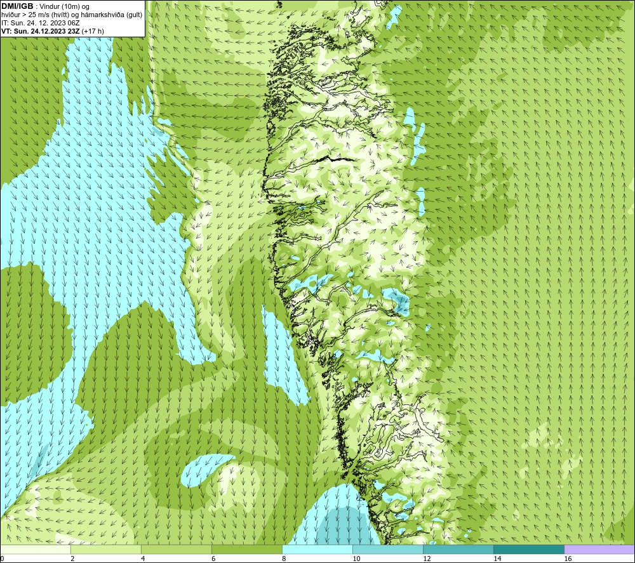
Task: Click the scale label "8" under the legend
Action: (x=284, y=559)
